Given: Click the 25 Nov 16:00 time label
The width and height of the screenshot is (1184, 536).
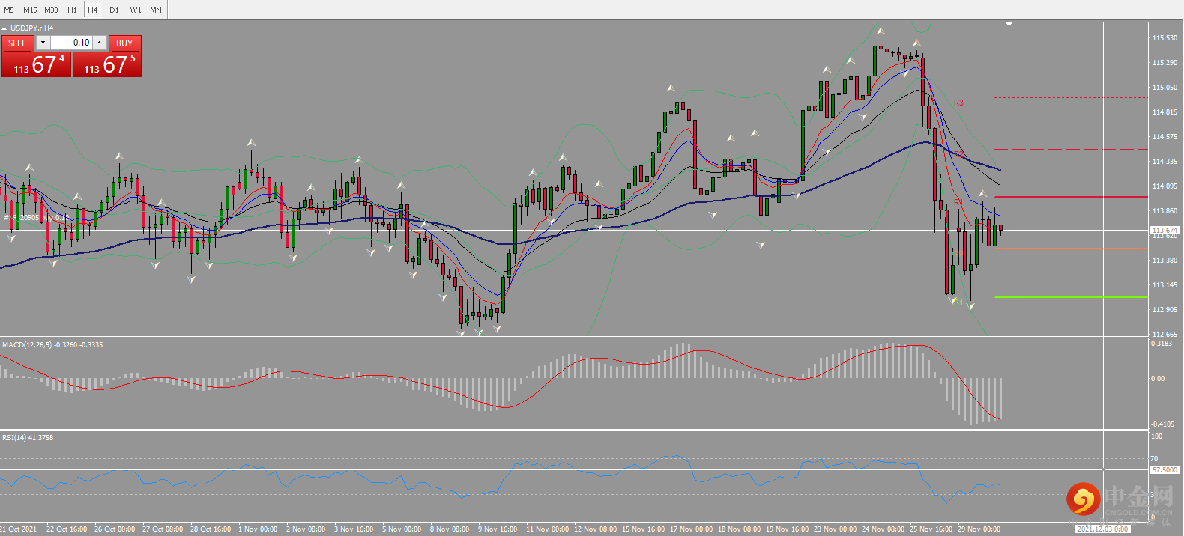Looking at the screenshot, I should pos(931,529).
